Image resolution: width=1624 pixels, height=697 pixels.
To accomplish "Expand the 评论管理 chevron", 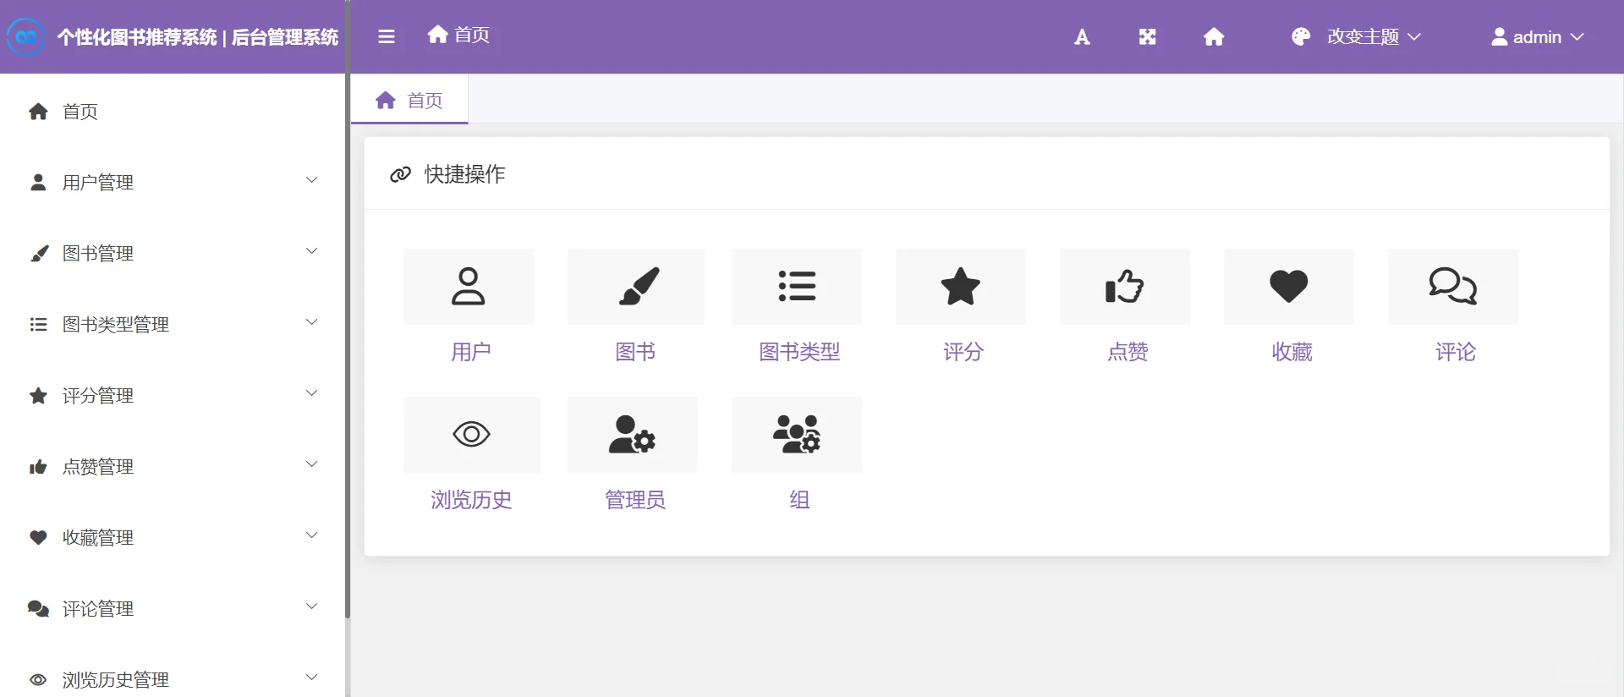I will tap(311, 606).
